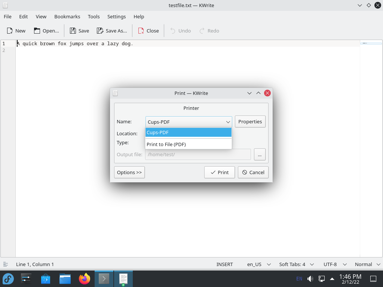
Task: Click the network tray icon
Action: pyautogui.click(x=321, y=279)
